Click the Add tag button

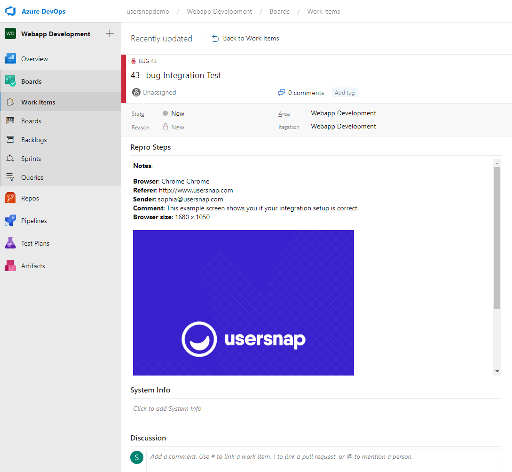[345, 93]
